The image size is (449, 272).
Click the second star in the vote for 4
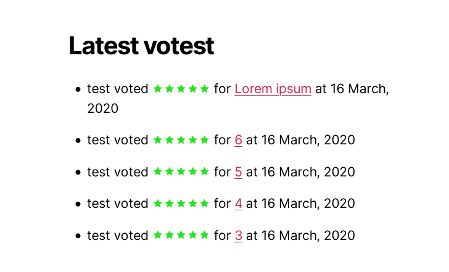click(170, 204)
